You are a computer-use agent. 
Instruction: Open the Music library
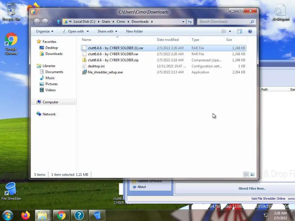point(50,78)
